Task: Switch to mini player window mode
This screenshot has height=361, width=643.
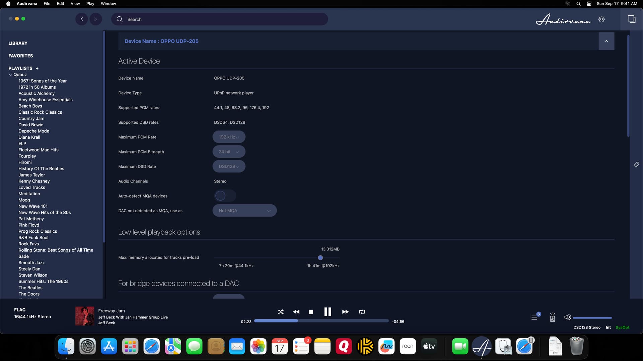Action: [631, 19]
